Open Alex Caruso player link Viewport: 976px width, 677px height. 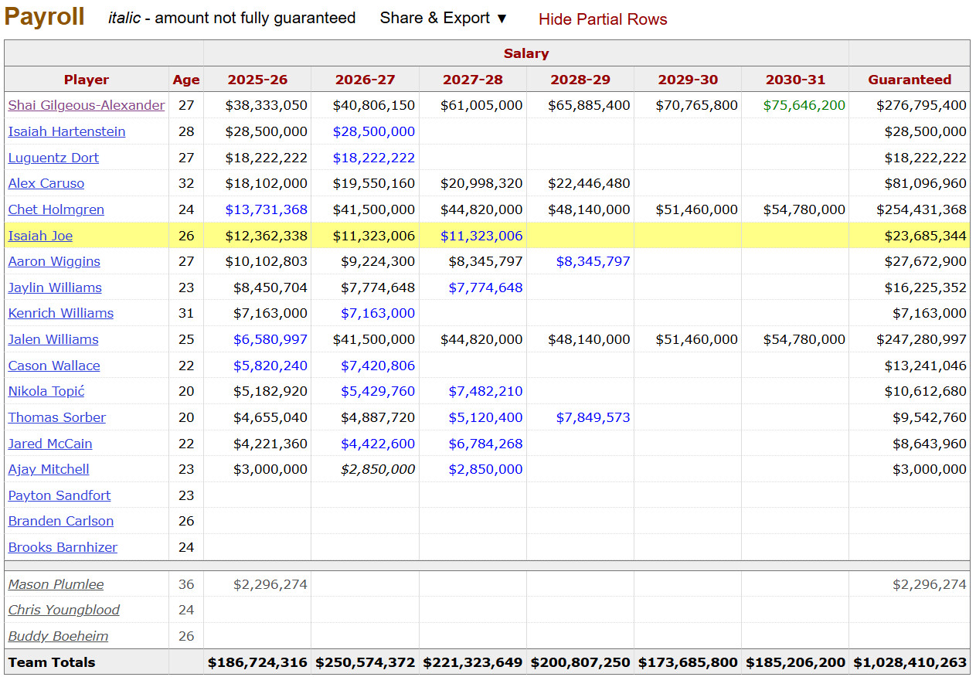pyautogui.click(x=46, y=183)
